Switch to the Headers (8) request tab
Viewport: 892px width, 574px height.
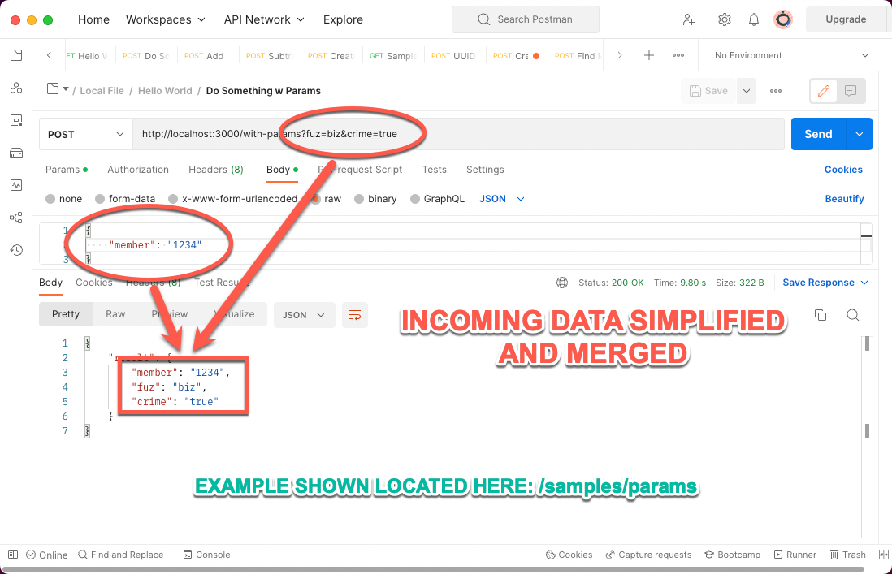click(x=215, y=170)
